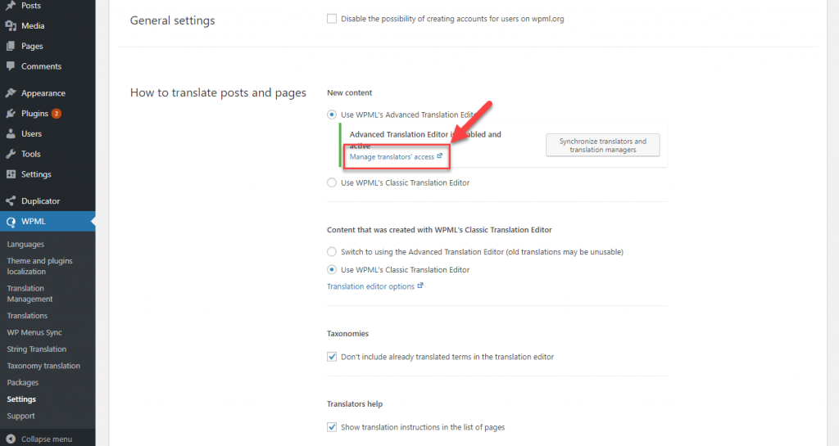
Task: Open String Translation submenu
Action: point(36,349)
